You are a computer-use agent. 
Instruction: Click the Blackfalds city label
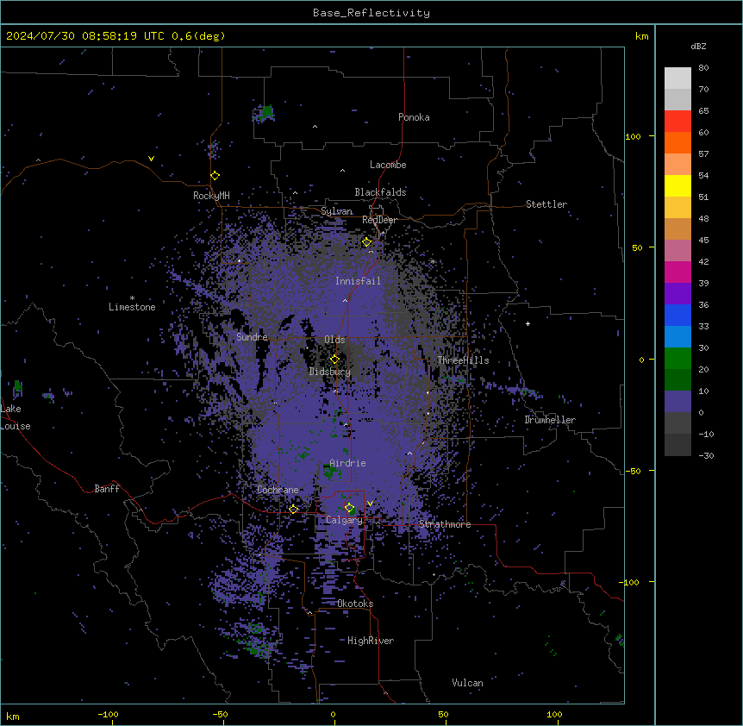pyautogui.click(x=380, y=192)
